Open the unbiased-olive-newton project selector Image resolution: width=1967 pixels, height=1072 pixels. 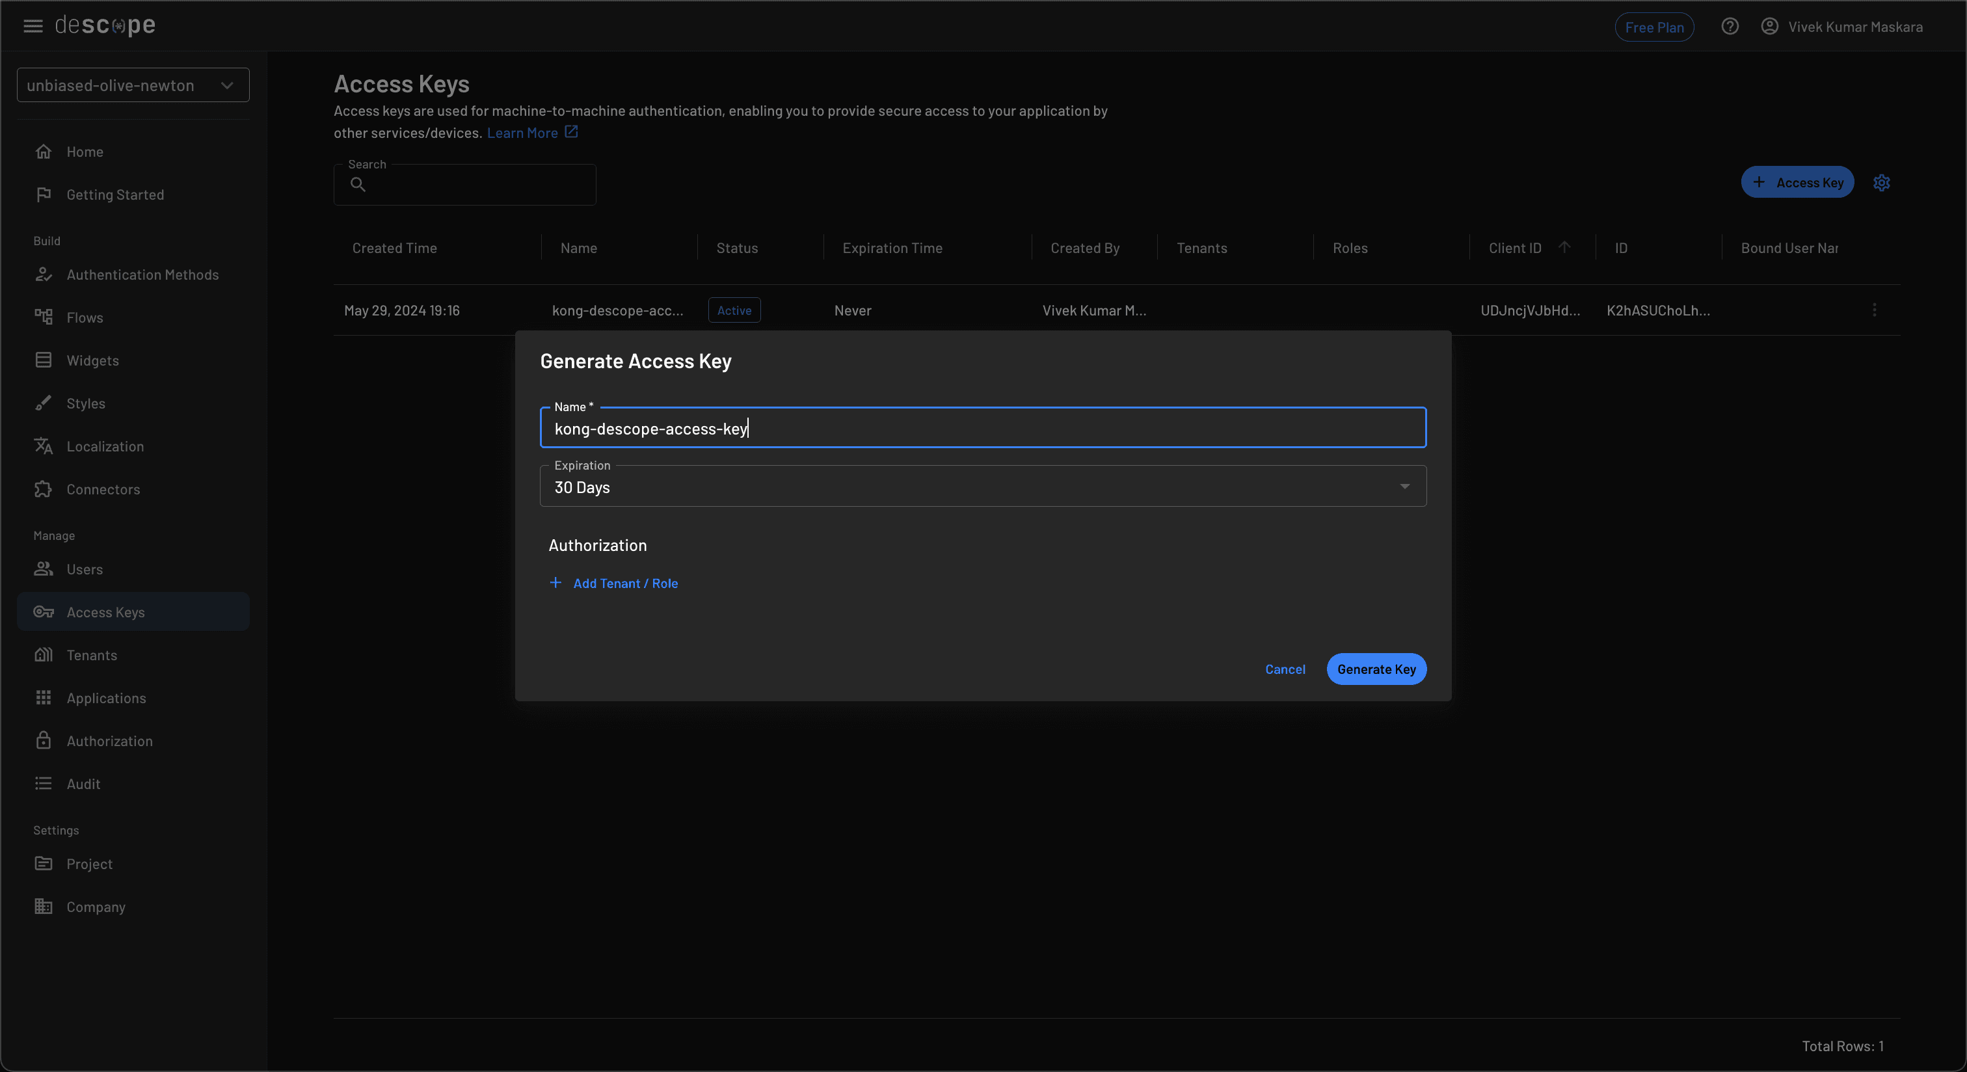coord(133,85)
